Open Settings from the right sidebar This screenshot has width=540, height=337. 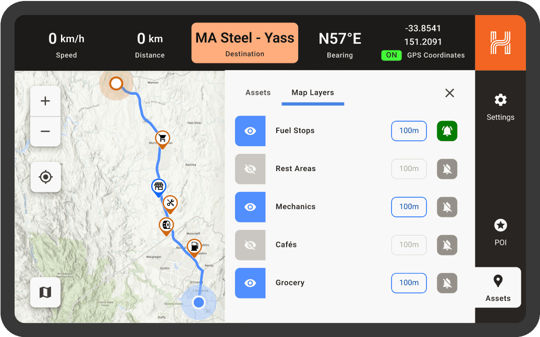500,107
